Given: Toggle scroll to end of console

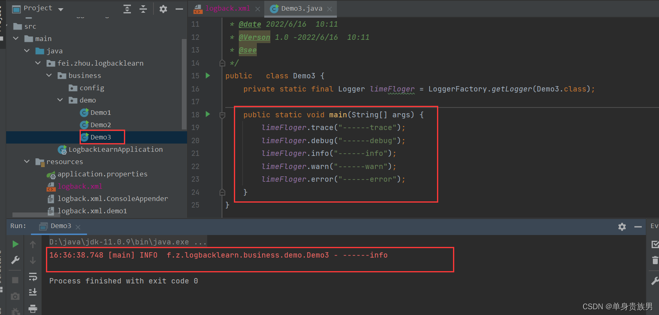Looking at the screenshot, I should click(33, 292).
